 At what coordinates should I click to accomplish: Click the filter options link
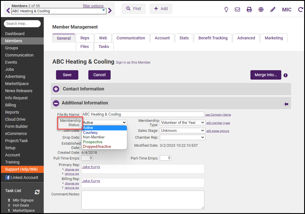[93, 6]
